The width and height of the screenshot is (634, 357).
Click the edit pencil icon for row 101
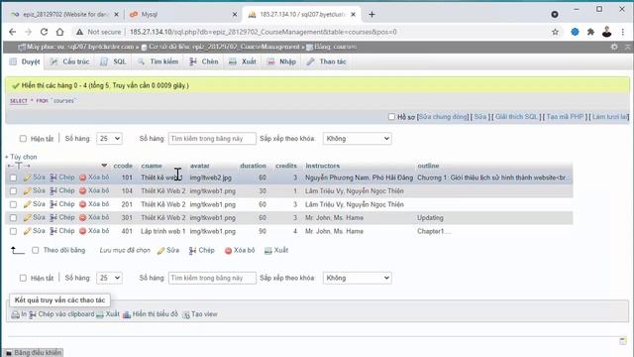pyautogui.click(x=27, y=178)
